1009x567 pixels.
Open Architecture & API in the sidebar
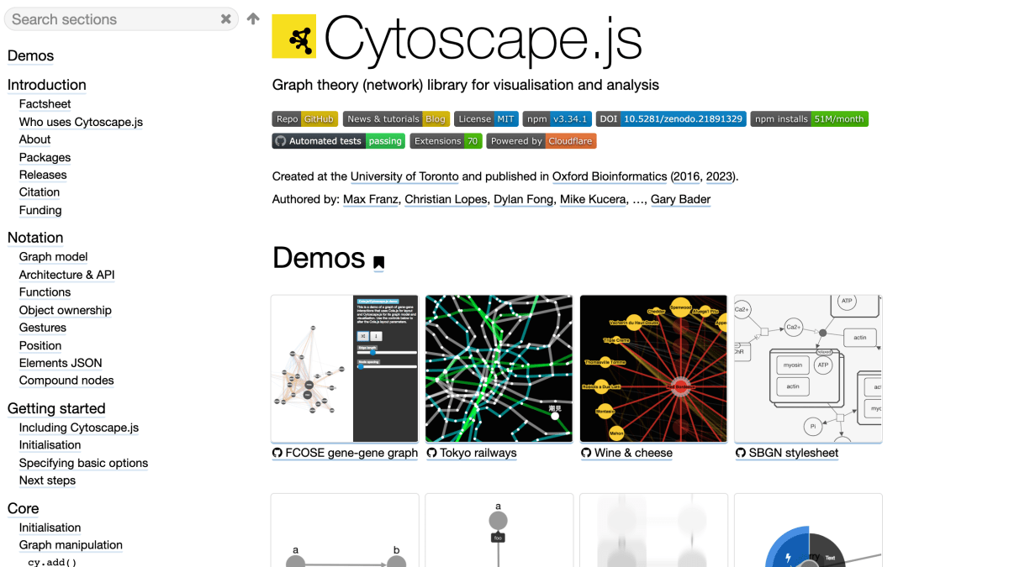pos(67,275)
